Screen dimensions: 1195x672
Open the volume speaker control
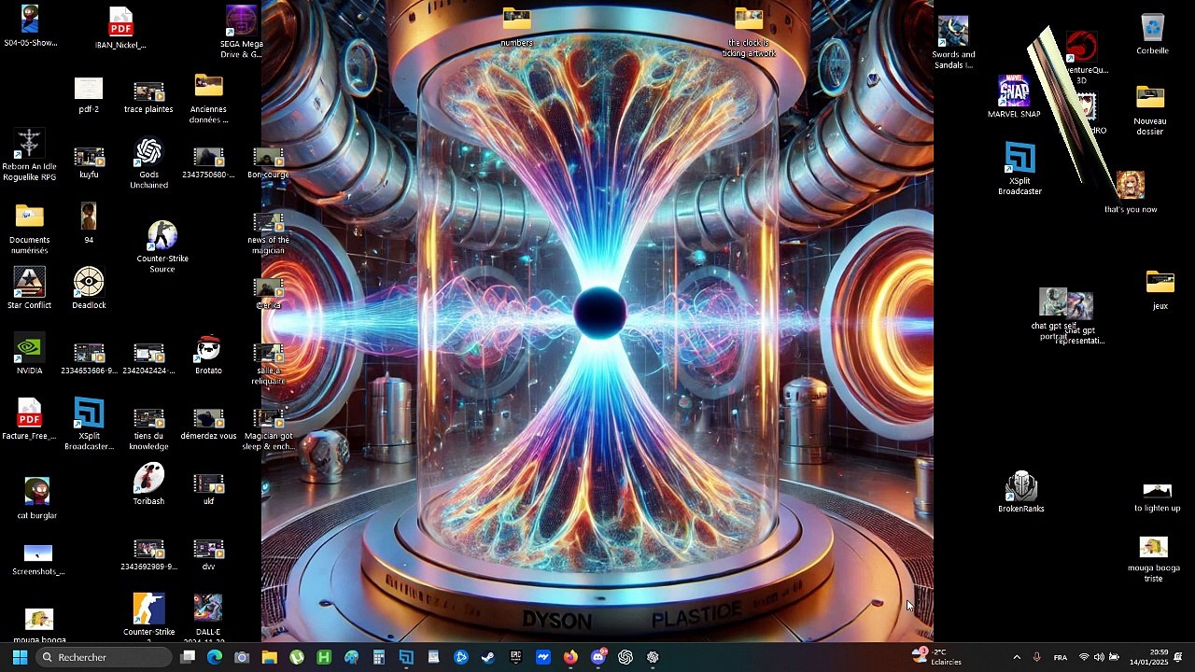coord(1099,657)
